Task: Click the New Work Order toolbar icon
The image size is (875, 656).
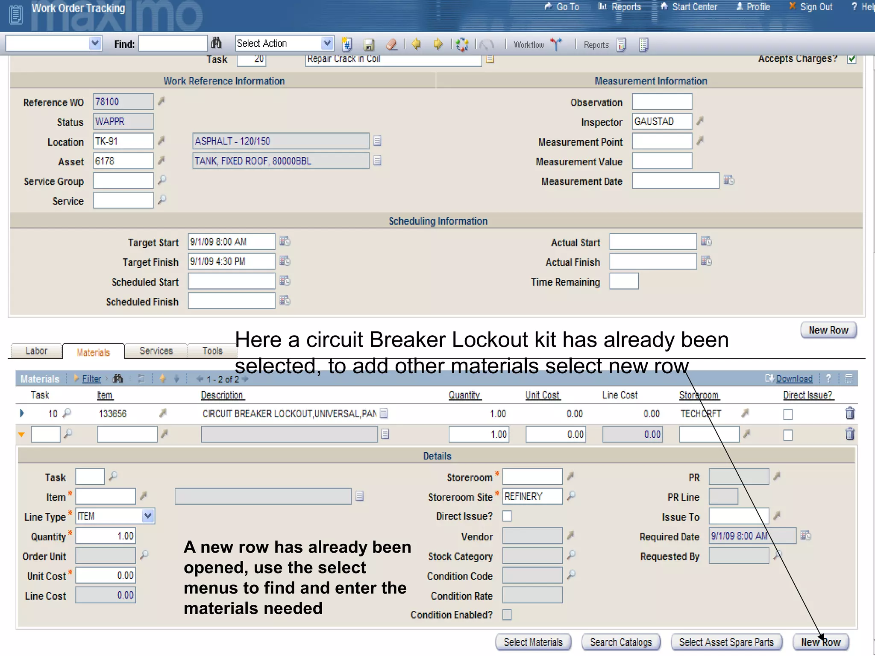Action: (347, 44)
